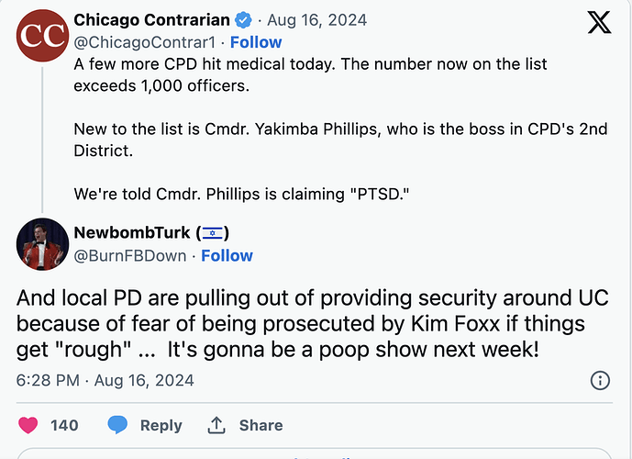Click the blue verified badge
This screenshot has width=632, height=459.
(x=243, y=20)
